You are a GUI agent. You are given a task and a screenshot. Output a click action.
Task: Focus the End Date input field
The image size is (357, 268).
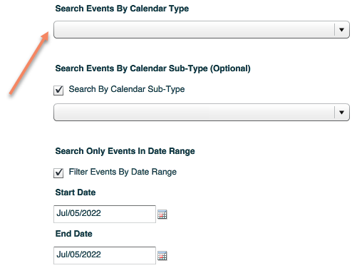[x=105, y=255]
